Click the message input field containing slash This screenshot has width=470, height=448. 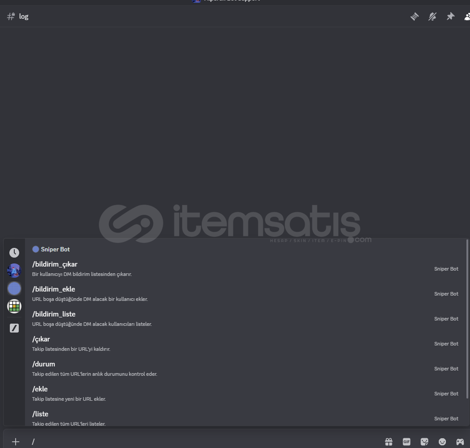point(204,442)
